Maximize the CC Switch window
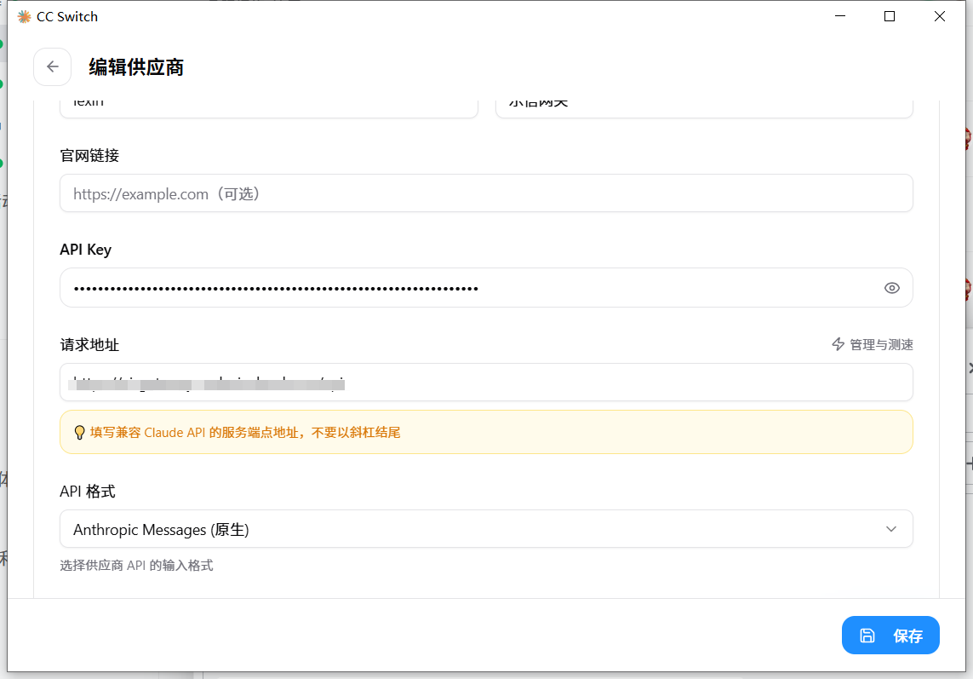This screenshot has height=679, width=973. coord(890,16)
